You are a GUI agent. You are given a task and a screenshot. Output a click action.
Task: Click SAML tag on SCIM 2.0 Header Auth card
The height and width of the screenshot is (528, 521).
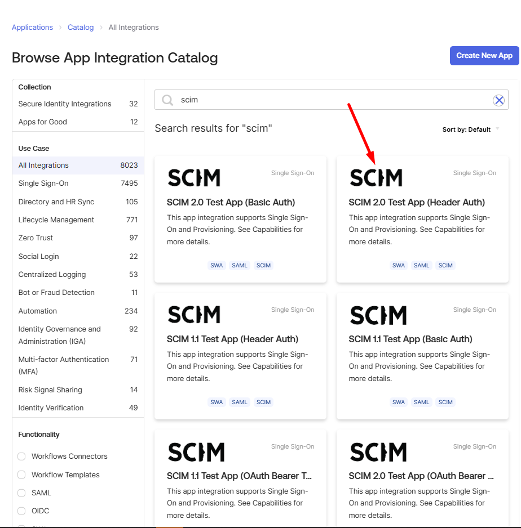click(422, 265)
